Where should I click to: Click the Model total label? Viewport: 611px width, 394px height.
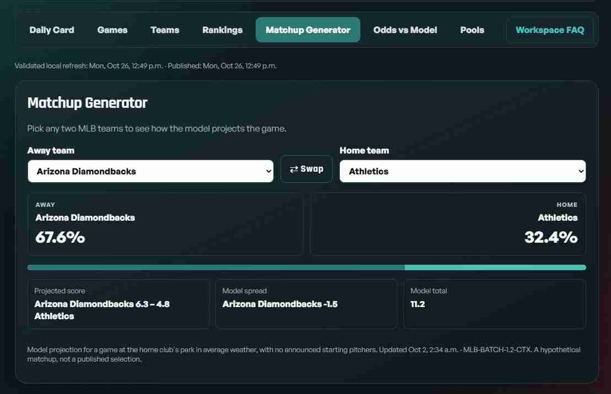(x=429, y=291)
